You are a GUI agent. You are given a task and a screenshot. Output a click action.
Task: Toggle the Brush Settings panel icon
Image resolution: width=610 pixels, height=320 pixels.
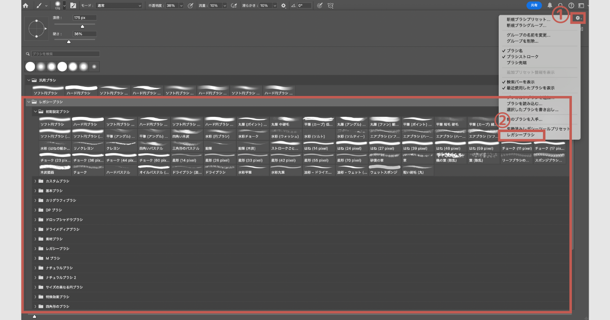(73, 6)
